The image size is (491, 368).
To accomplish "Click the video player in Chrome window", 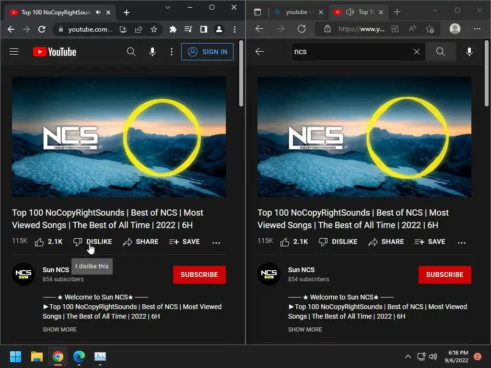I will [119, 137].
